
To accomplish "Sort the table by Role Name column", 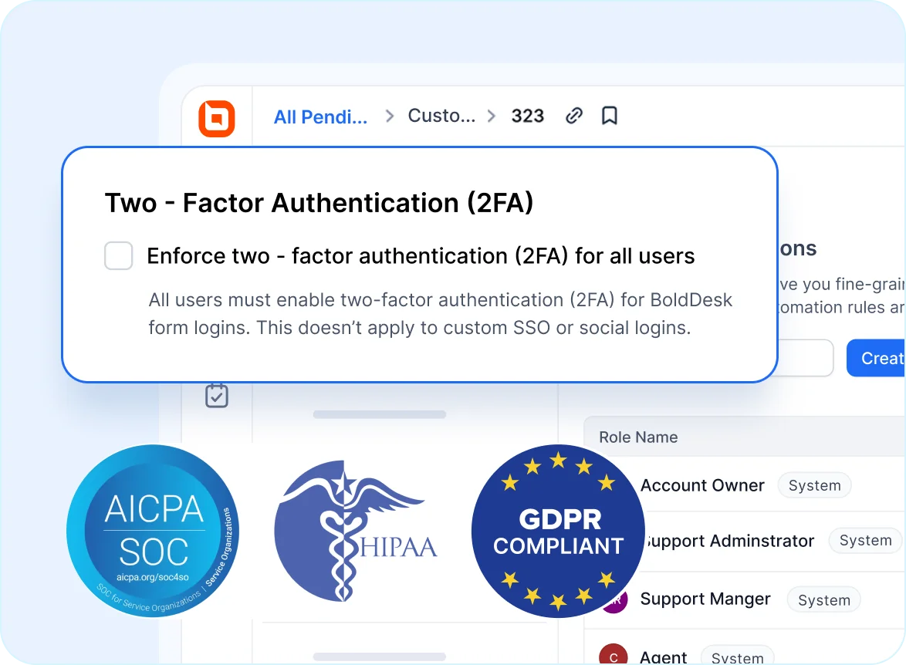I will click(637, 437).
